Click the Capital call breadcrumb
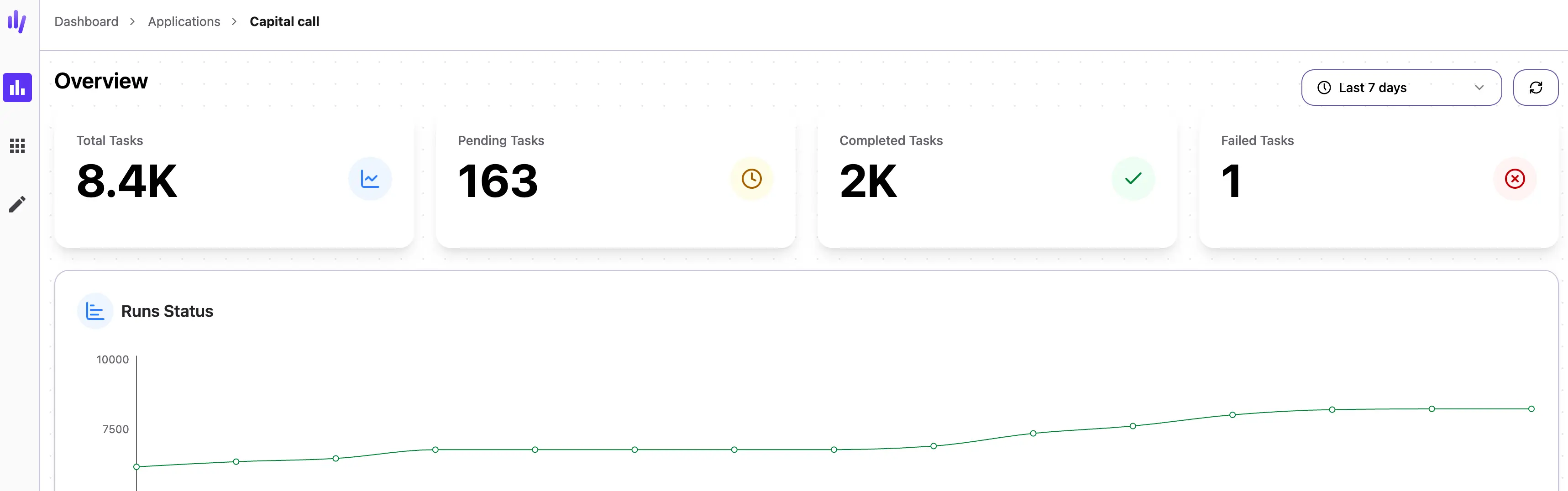Screen dimensions: 1568x491 pyautogui.click(x=284, y=21)
